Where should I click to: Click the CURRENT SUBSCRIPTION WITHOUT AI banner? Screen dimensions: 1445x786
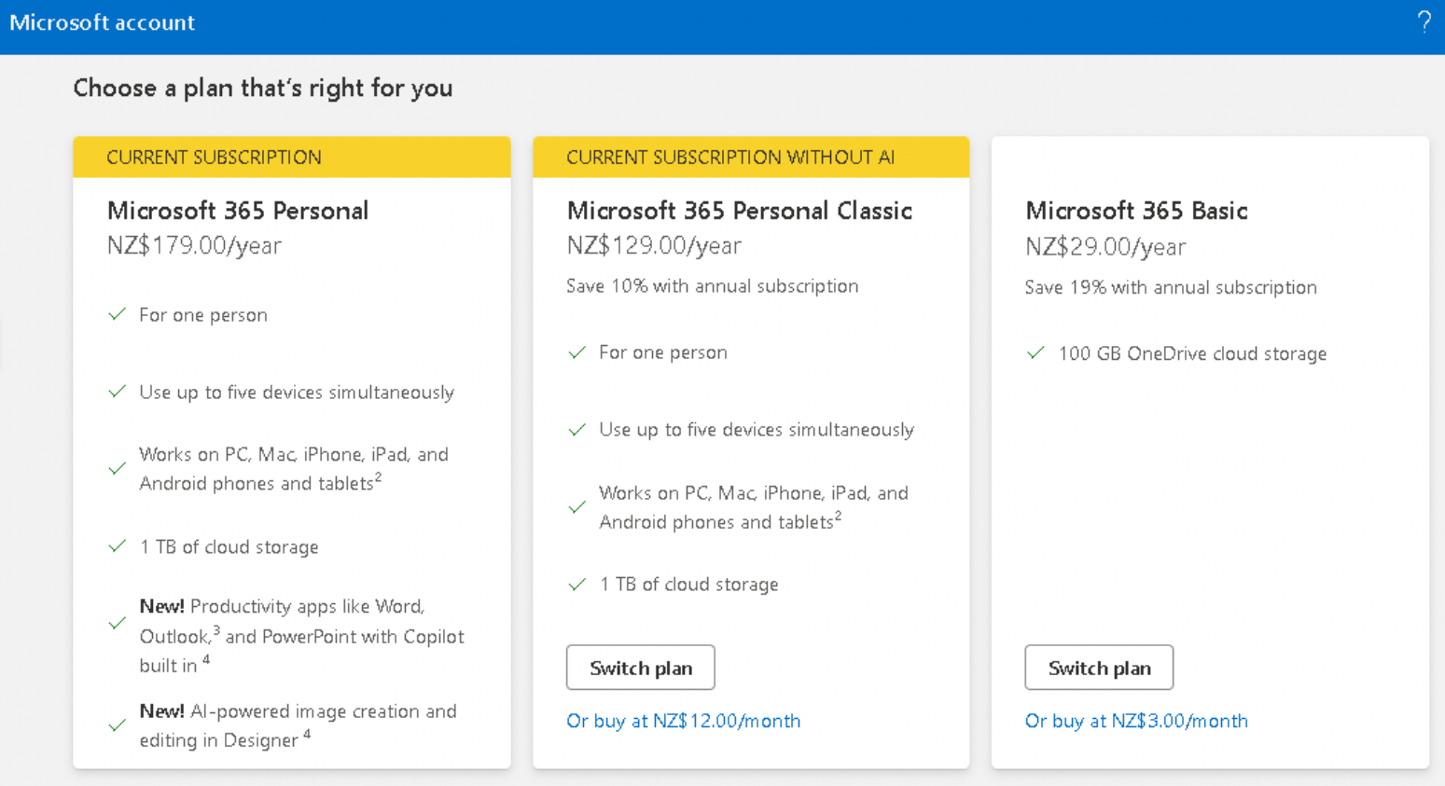(x=751, y=158)
